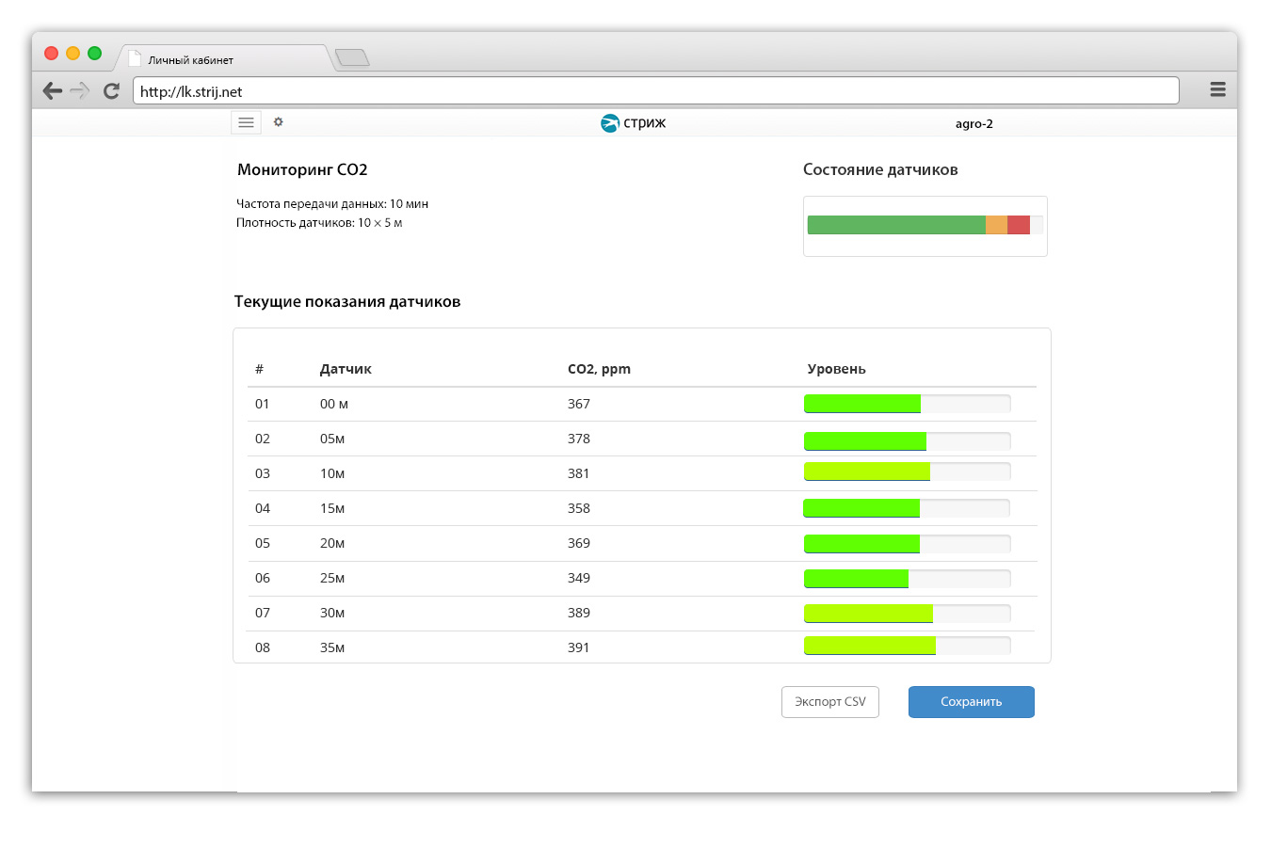Click the page icon on browser tab

135,58
